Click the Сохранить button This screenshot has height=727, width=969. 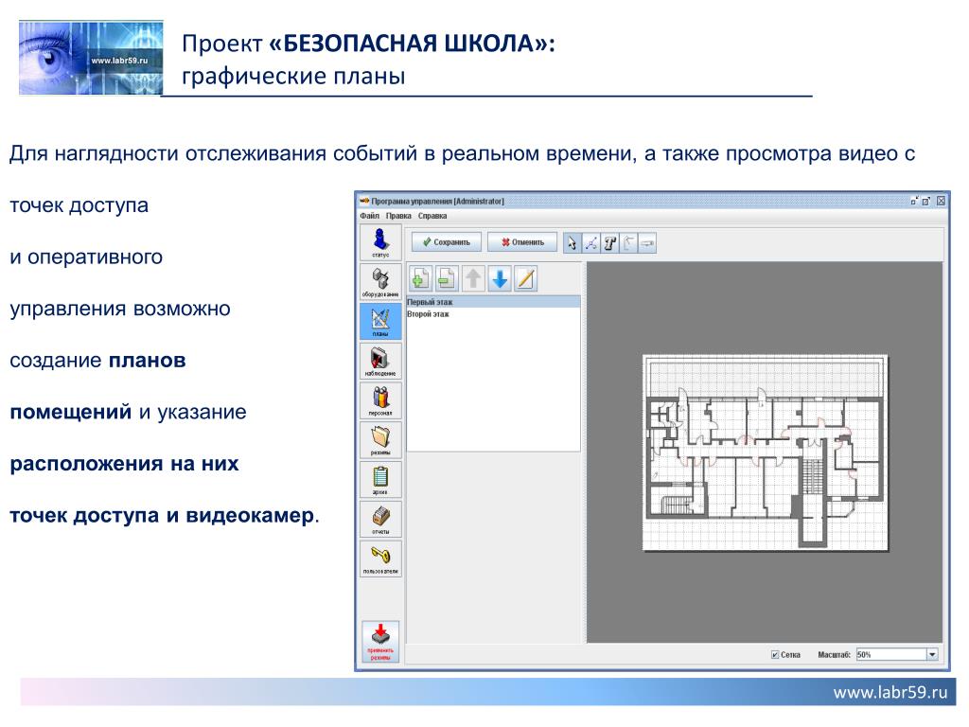[447, 242]
